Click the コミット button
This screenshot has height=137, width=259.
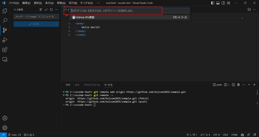click(x=34, y=24)
